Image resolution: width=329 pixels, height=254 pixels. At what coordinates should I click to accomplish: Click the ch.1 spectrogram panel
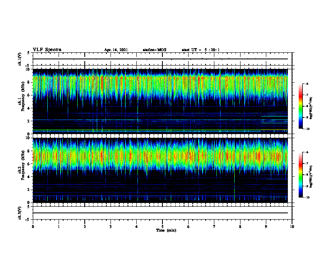(160, 101)
